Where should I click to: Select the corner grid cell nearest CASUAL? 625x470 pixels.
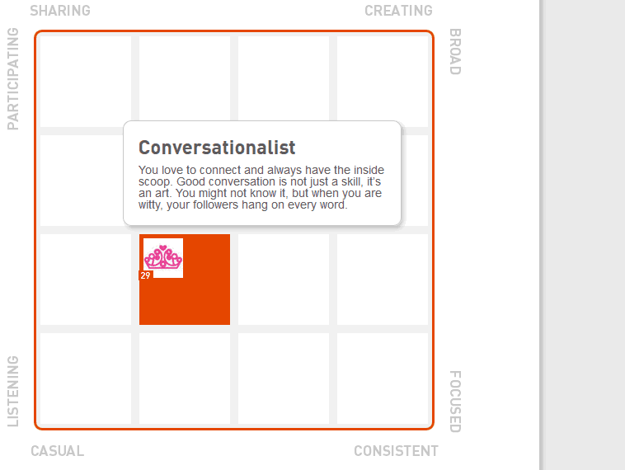pyautogui.click(x=86, y=378)
